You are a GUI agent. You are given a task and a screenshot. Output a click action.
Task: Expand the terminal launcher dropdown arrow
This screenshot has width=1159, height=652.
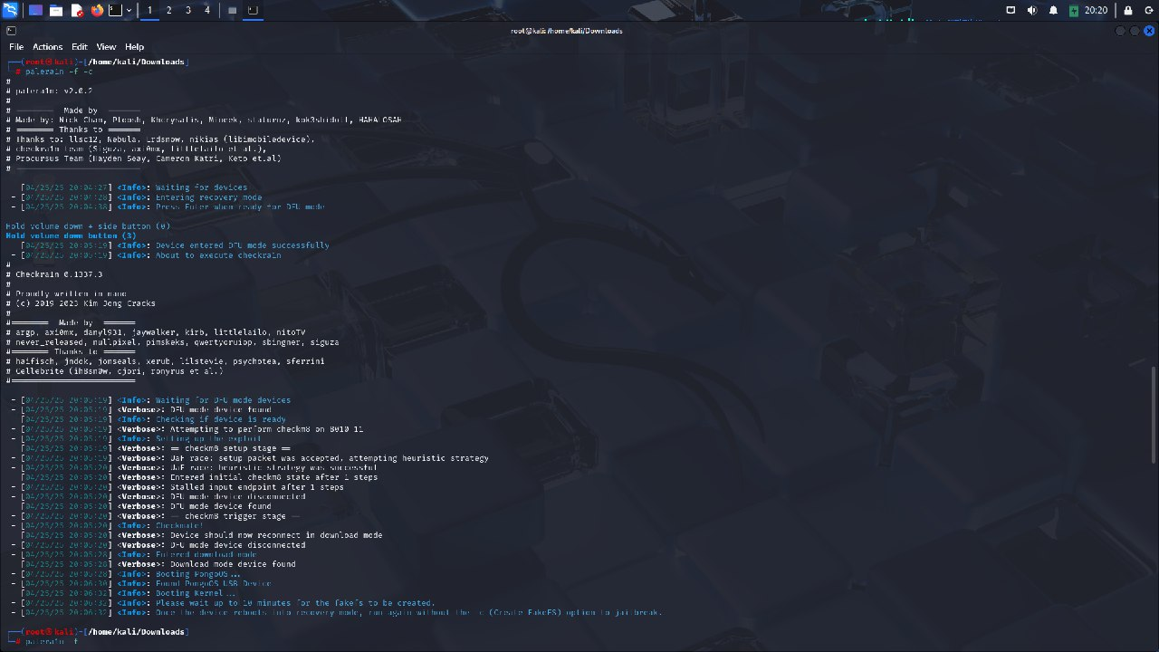tap(129, 10)
